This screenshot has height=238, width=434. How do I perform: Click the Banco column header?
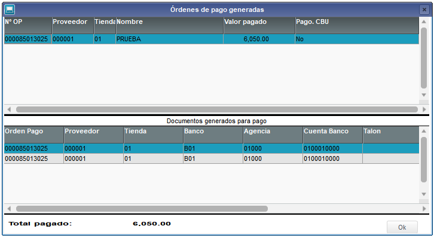213,135
